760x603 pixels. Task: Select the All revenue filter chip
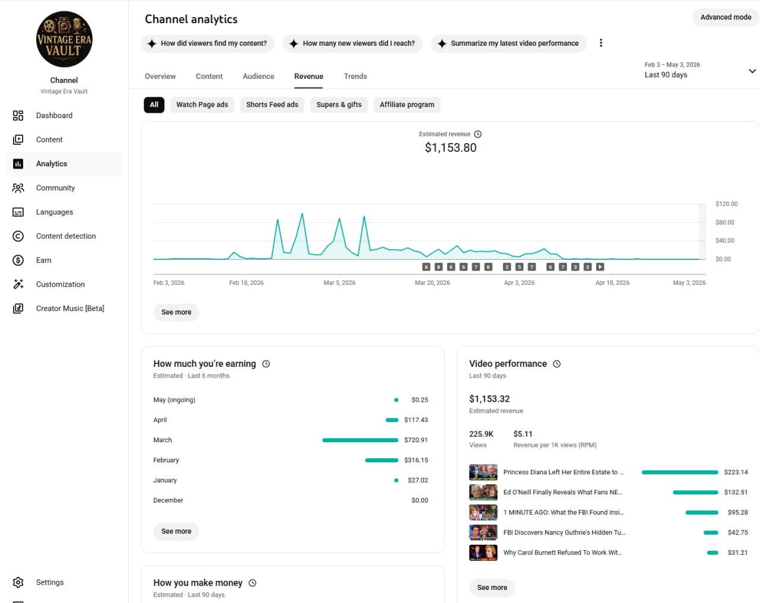[x=154, y=104]
